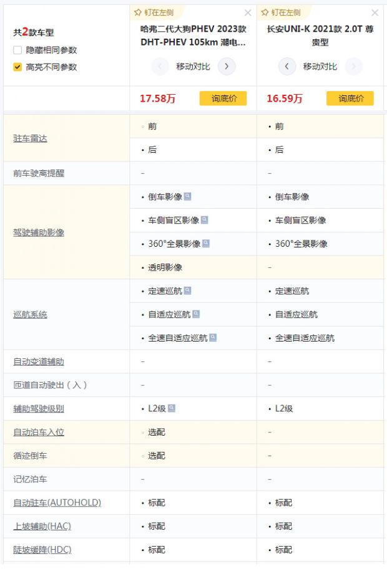387x569 pixels.
Task: Click 360°全景影像 in the 长安UNI-K column
Action: point(301,244)
